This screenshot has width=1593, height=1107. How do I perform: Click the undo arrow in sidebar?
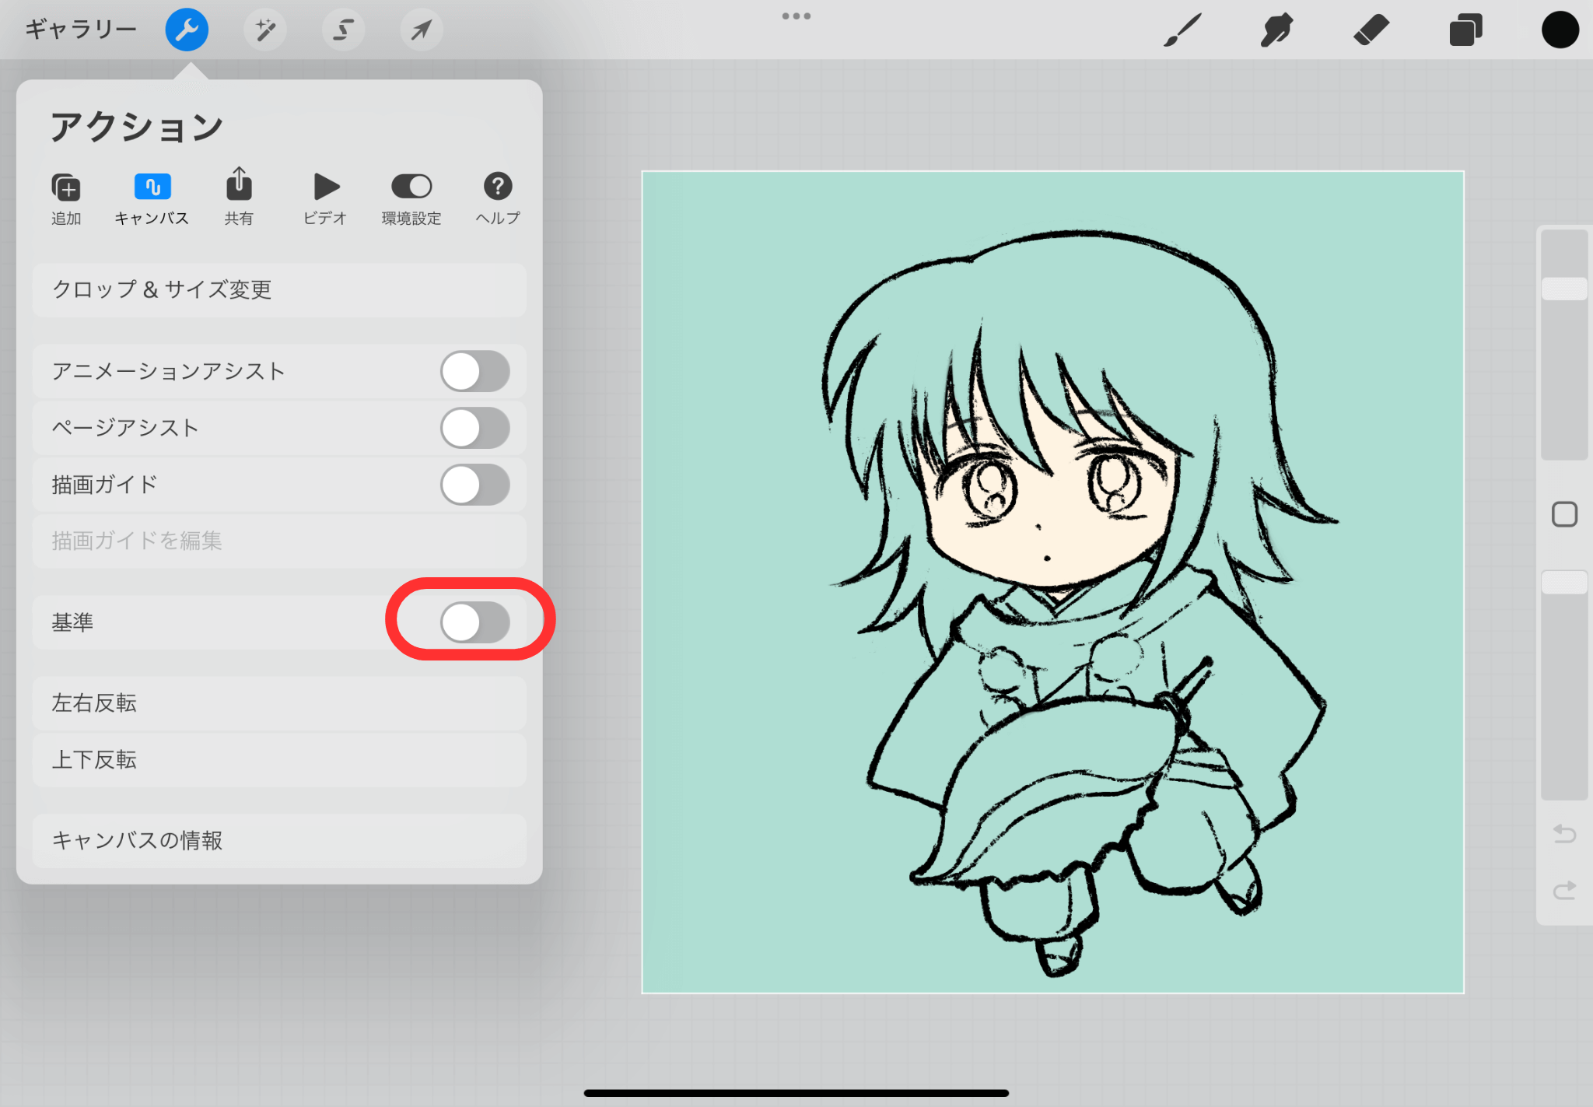1564,834
